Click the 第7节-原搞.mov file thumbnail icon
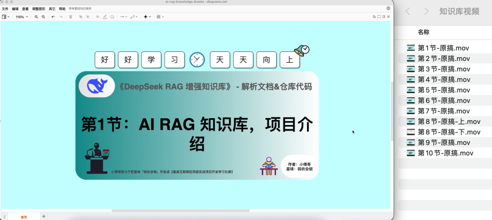The image size is (492, 220). tap(411, 111)
